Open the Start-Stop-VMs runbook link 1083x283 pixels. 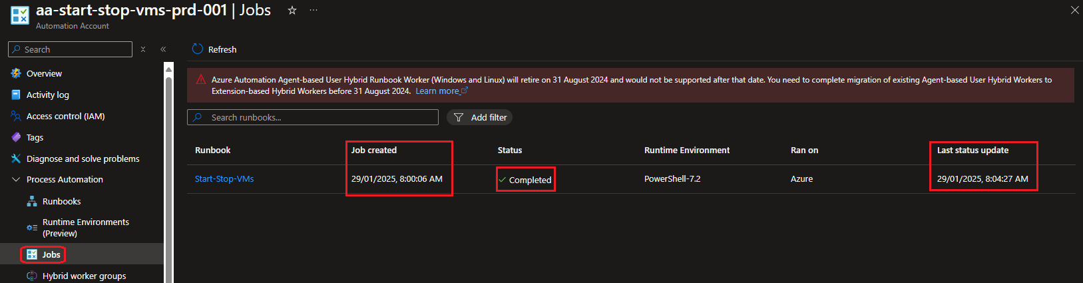[x=224, y=179]
